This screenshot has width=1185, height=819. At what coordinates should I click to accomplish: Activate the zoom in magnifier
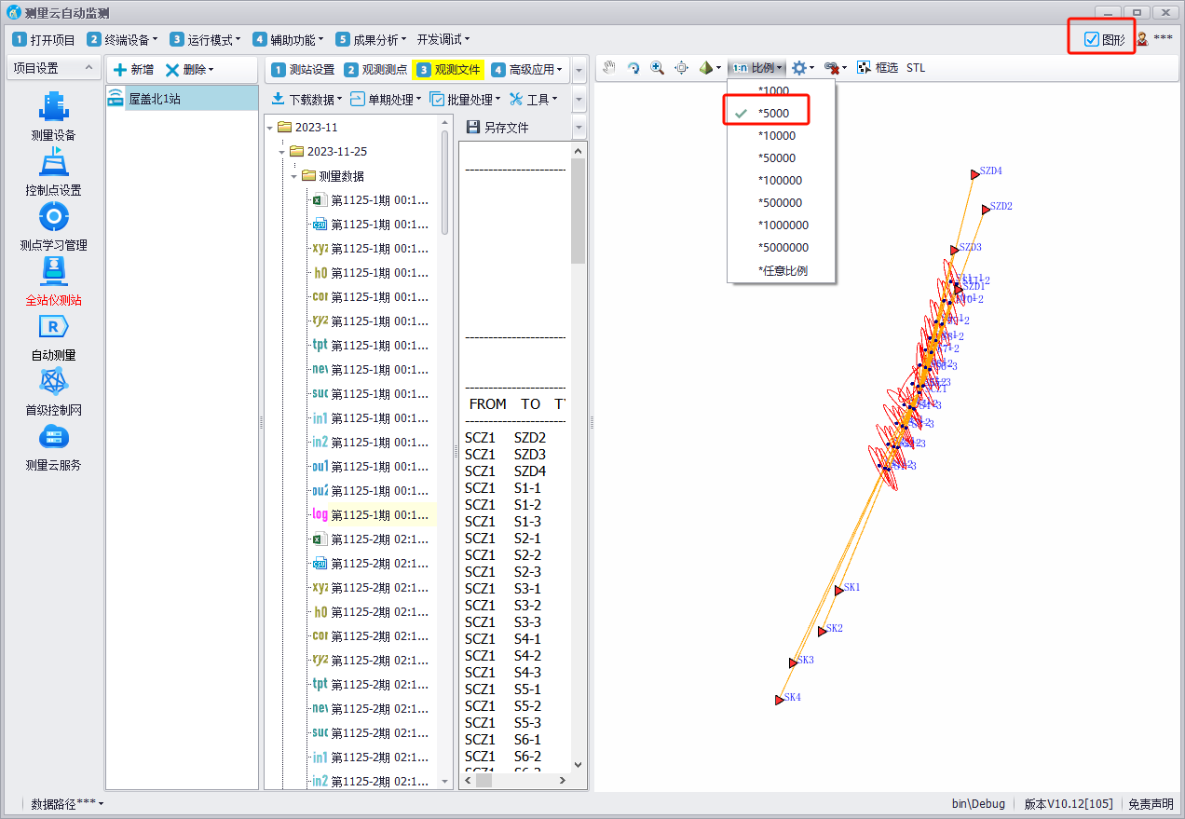(x=658, y=68)
